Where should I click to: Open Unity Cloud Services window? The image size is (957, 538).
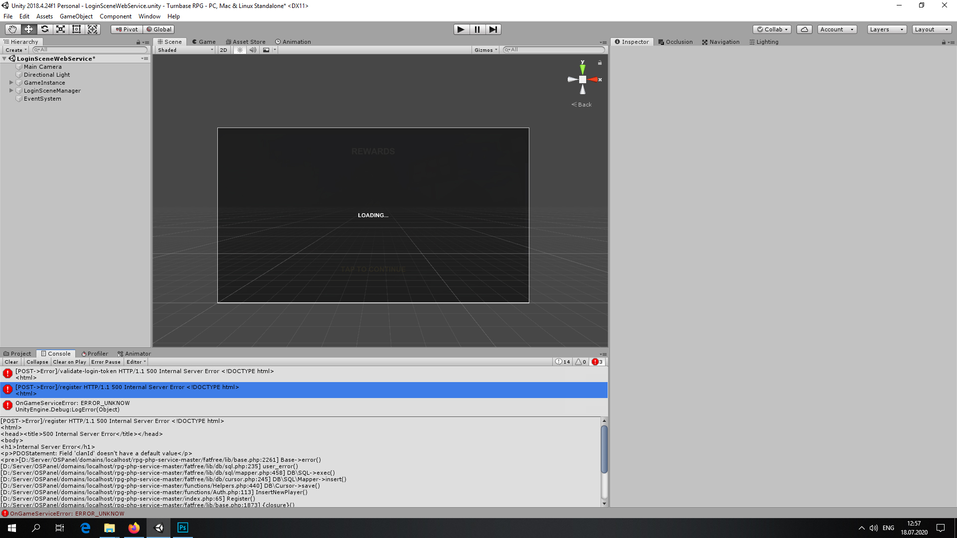click(x=804, y=29)
